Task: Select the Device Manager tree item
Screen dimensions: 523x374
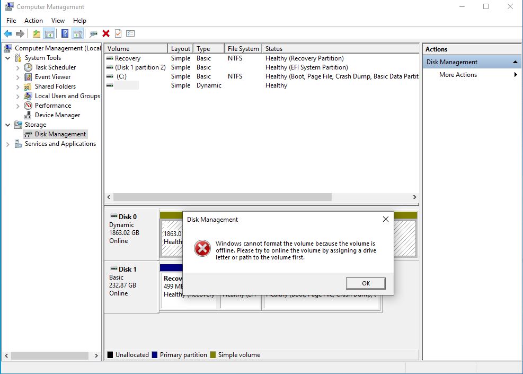Action: tap(57, 115)
